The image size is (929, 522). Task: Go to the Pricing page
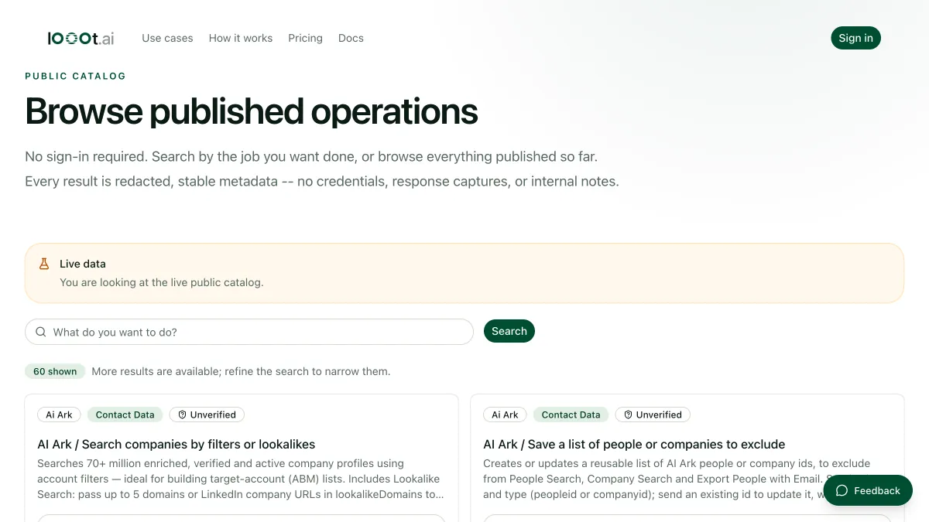tap(305, 38)
